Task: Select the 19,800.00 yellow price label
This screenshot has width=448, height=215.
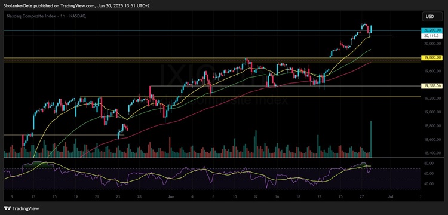Action: 431,58
